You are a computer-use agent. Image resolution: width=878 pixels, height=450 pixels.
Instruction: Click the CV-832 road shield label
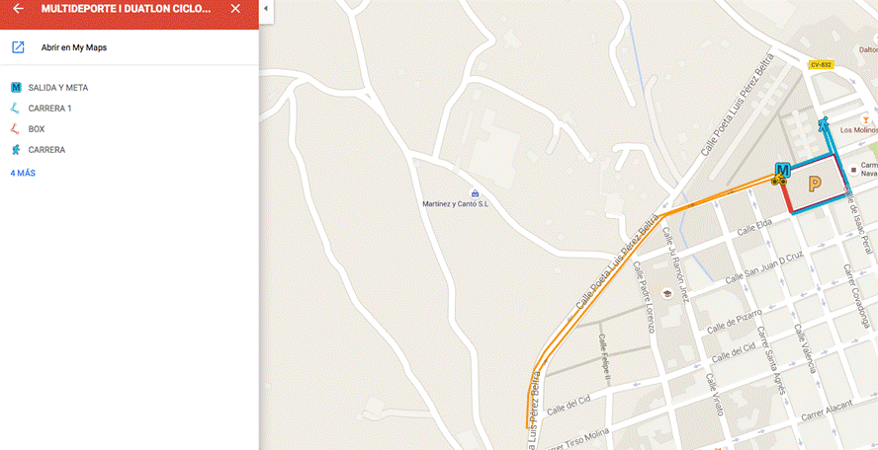coord(822,65)
